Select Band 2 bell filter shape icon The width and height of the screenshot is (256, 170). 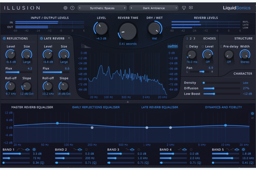pyautogui.click(x=80, y=150)
